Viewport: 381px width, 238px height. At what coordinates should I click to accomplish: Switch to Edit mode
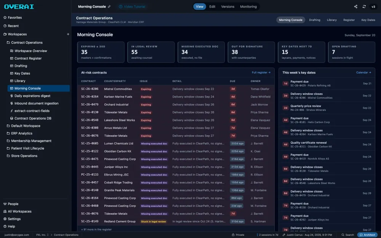[x=212, y=6]
